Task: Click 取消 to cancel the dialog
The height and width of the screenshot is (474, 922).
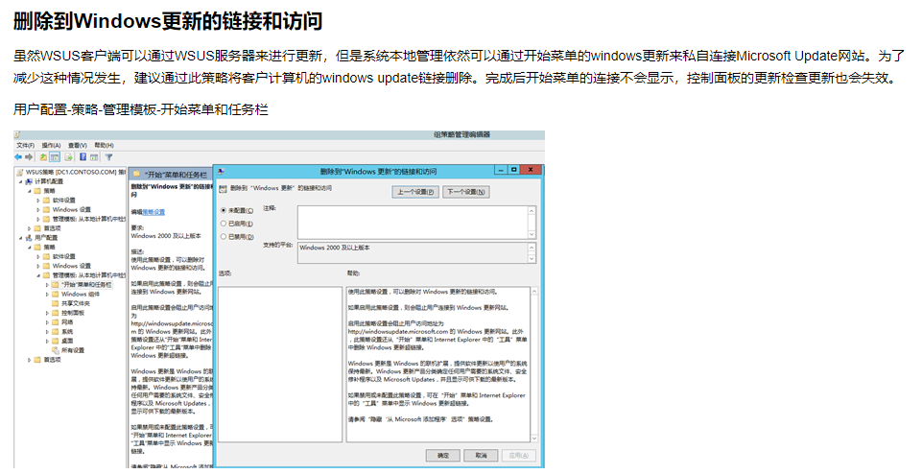Action: [x=481, y=455]
